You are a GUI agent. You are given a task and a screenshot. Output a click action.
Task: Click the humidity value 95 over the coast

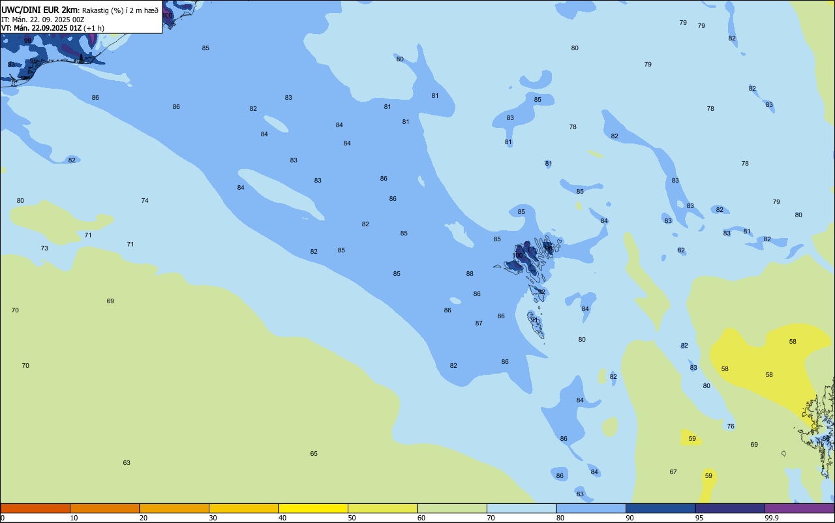coord(33,61)
